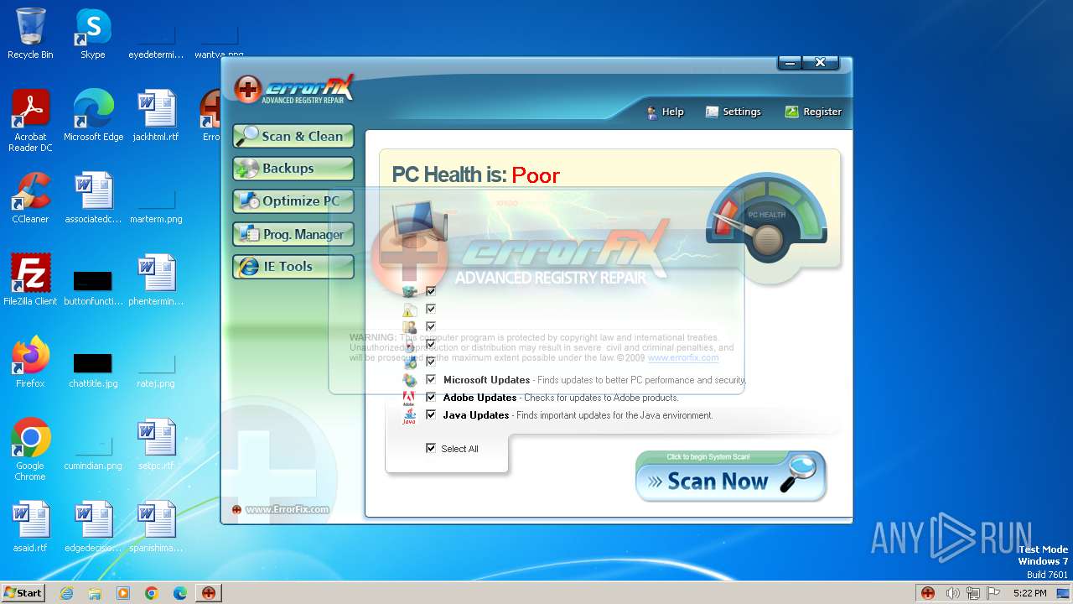Select the phentermin... document icon
This screenshot has height=604, width=1073.
156,280
